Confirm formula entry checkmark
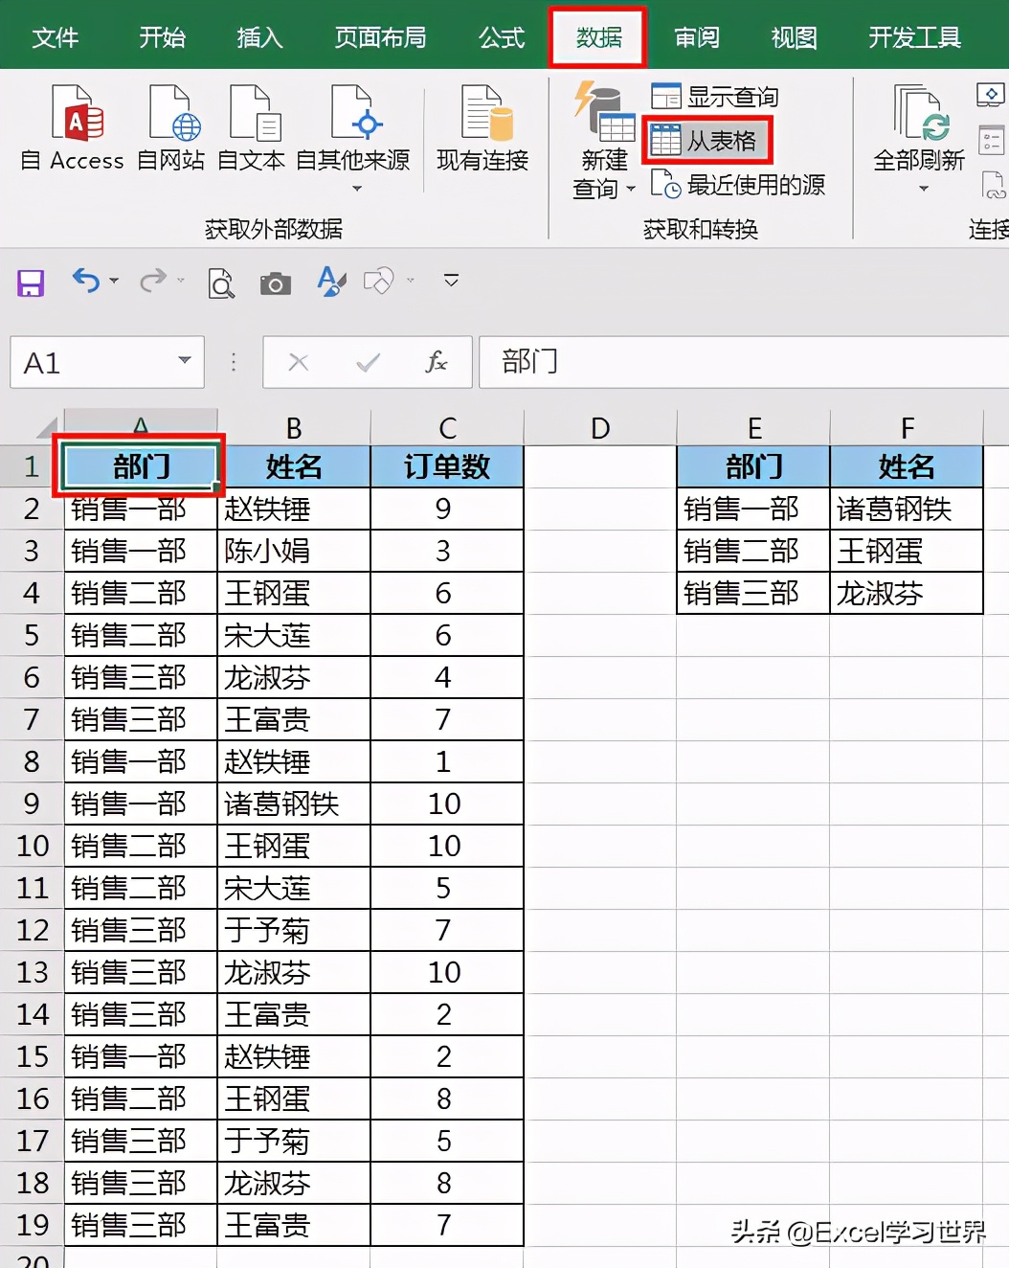This screenshot has width=1009, height=1268. point(368,362)
